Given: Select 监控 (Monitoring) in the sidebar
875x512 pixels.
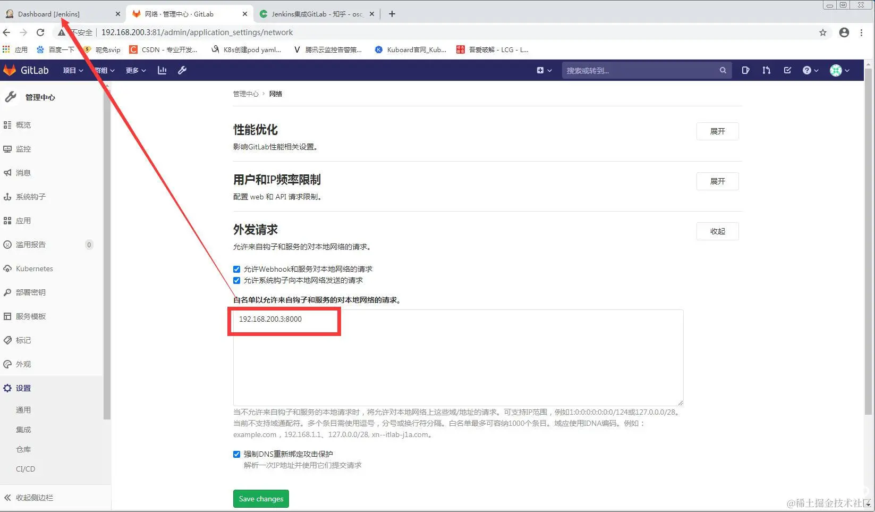Looking at the screenshot, I should pos(23,149).
